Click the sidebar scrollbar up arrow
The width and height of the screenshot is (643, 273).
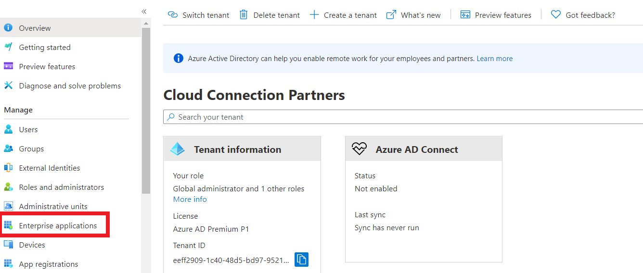(146, 23)
